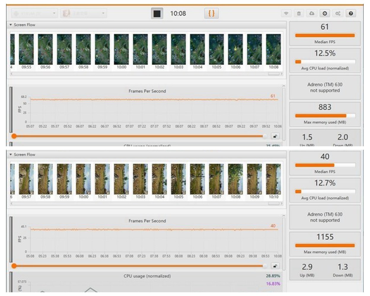Viewport: 370px width, 296px height.
Task: Open the blurred application selection dropdown
Action: pyautogui.click(x=84, y=13)
